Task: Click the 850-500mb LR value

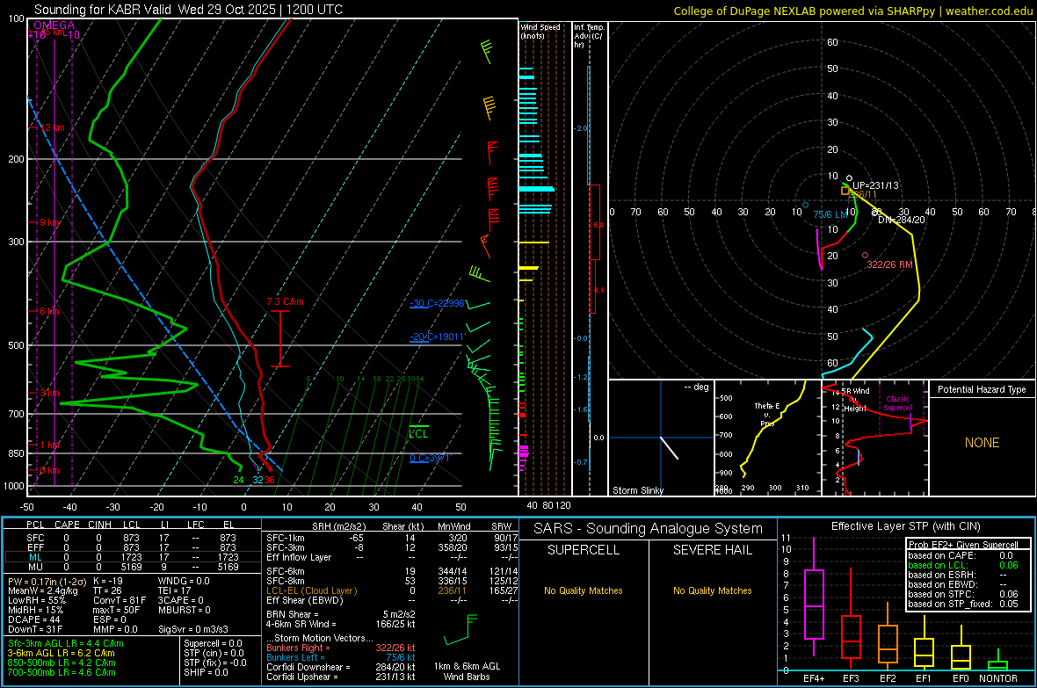Action: coord(62,663)
